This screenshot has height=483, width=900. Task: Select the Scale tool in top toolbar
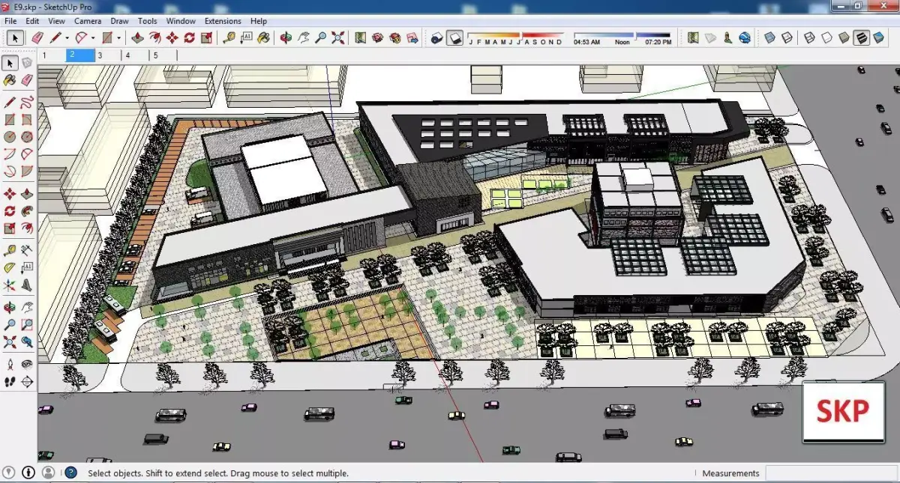[206, 37]
